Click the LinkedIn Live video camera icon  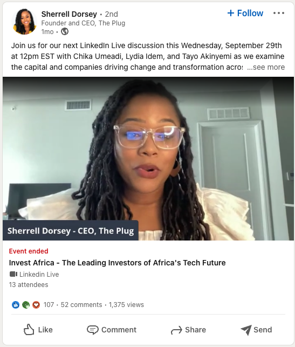click(x=13, y=274)
